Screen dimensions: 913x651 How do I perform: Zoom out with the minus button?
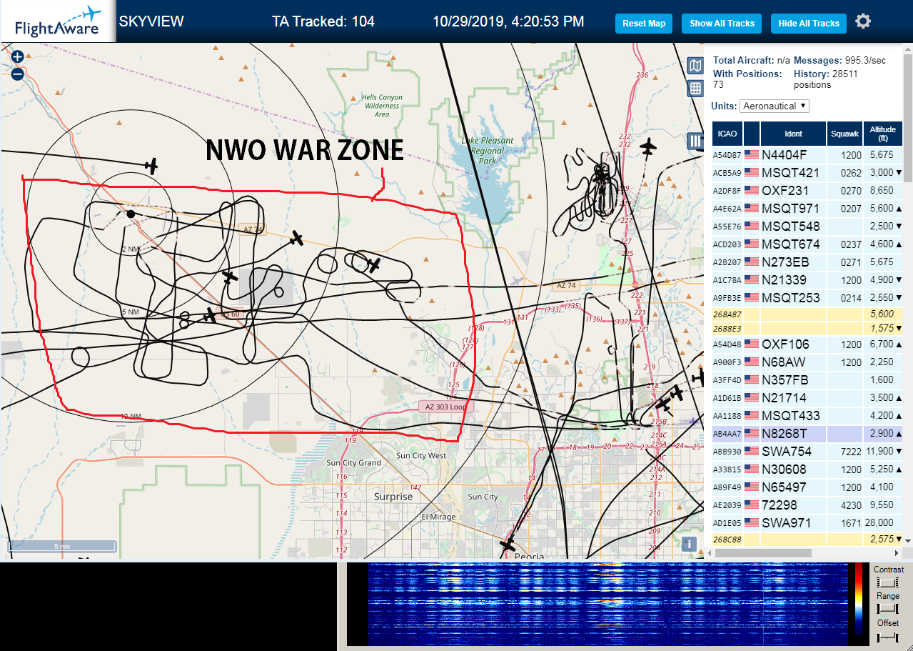(18, 74)
